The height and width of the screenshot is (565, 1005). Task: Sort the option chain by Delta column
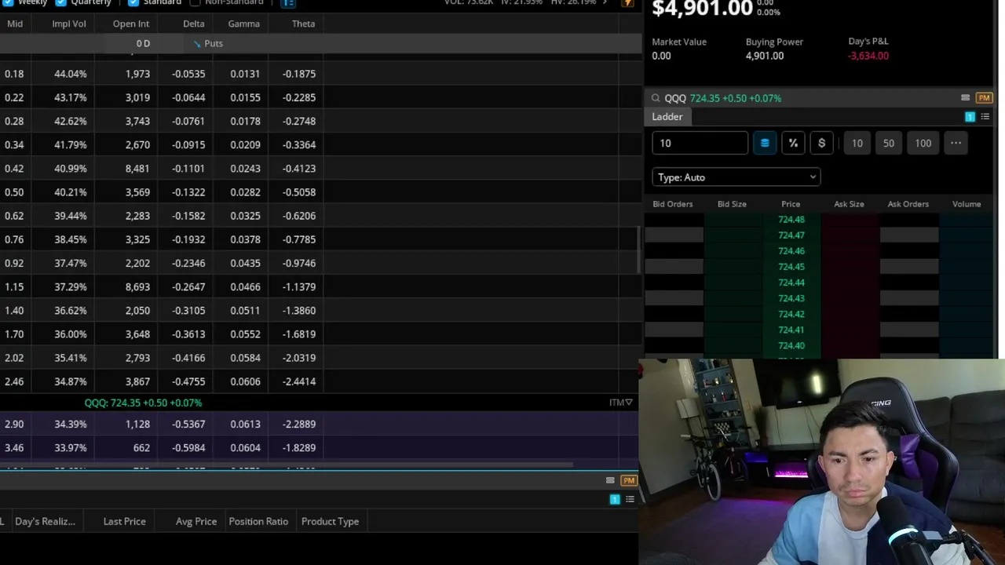point(194,24)
